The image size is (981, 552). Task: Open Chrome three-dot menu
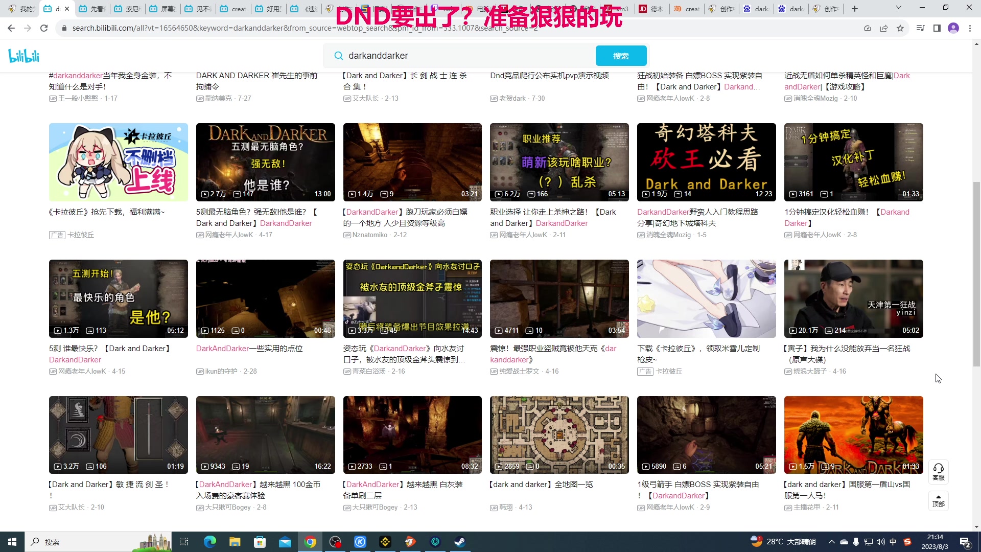click(970, 28)
